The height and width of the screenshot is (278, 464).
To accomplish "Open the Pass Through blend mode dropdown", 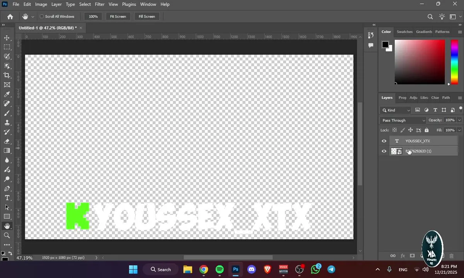I will [x=403, y=120].
